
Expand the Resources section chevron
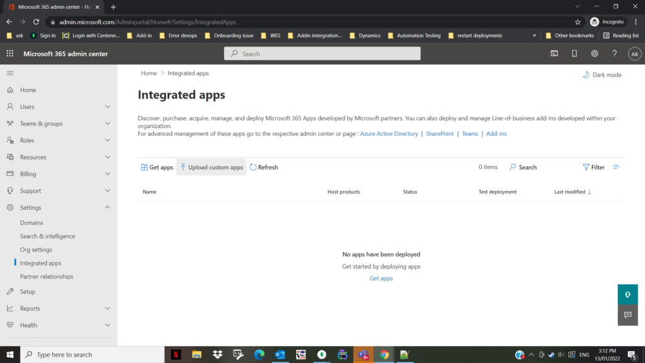107,157
